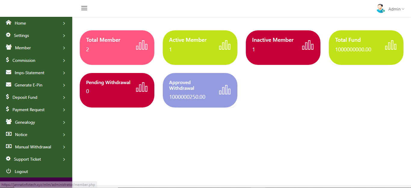The width and height of the screenshot is (411, 188).
Task: Expand the Payment Request menu chevron
Action: [64, 110]
